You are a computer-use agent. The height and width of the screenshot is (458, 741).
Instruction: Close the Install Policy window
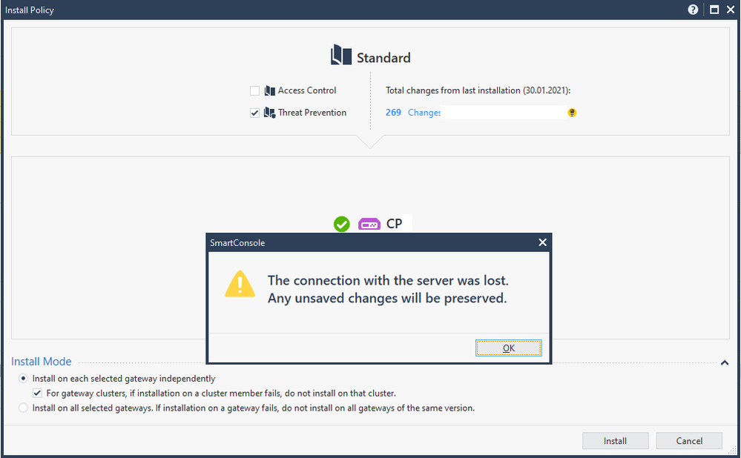(731, 10)
